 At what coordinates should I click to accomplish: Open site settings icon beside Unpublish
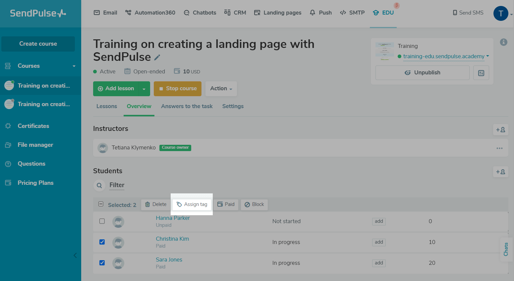click(x=481, y=73)
